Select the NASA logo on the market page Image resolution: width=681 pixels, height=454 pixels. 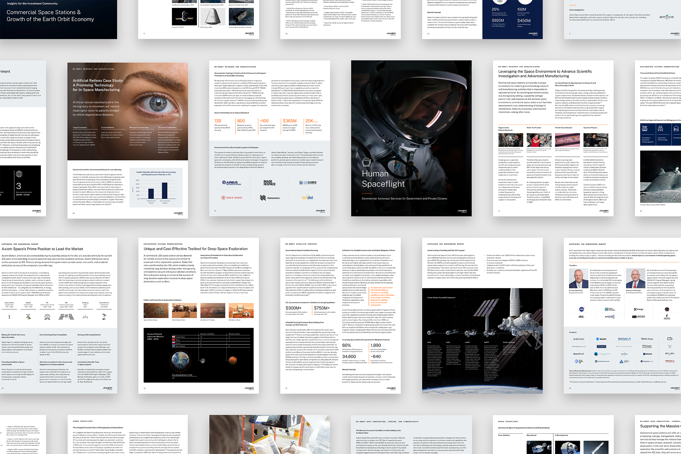tap(582, 309)
